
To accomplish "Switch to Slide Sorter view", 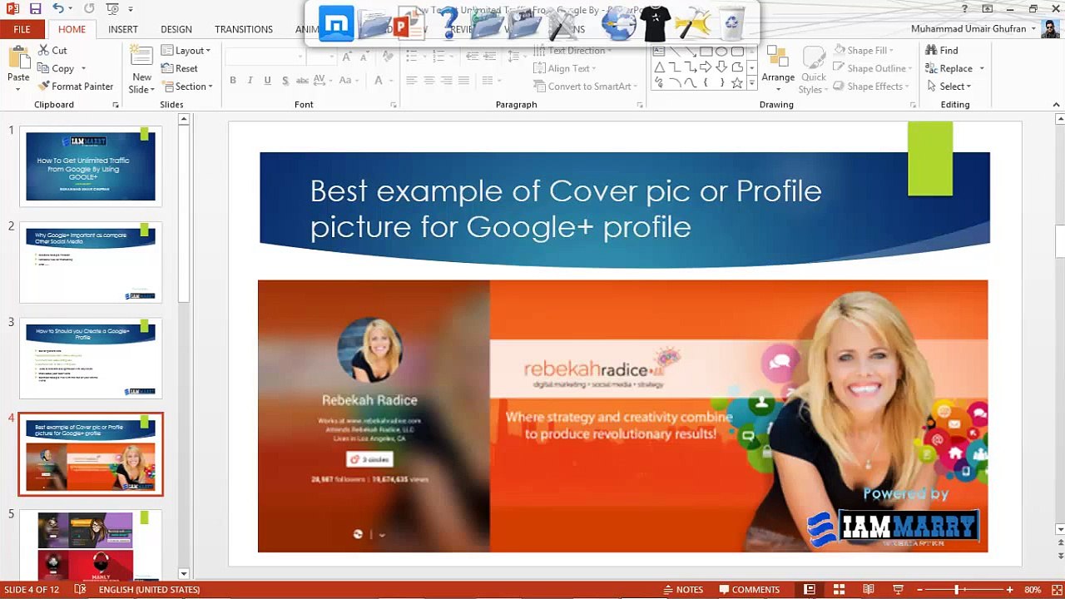I will (x=839, y=589).
